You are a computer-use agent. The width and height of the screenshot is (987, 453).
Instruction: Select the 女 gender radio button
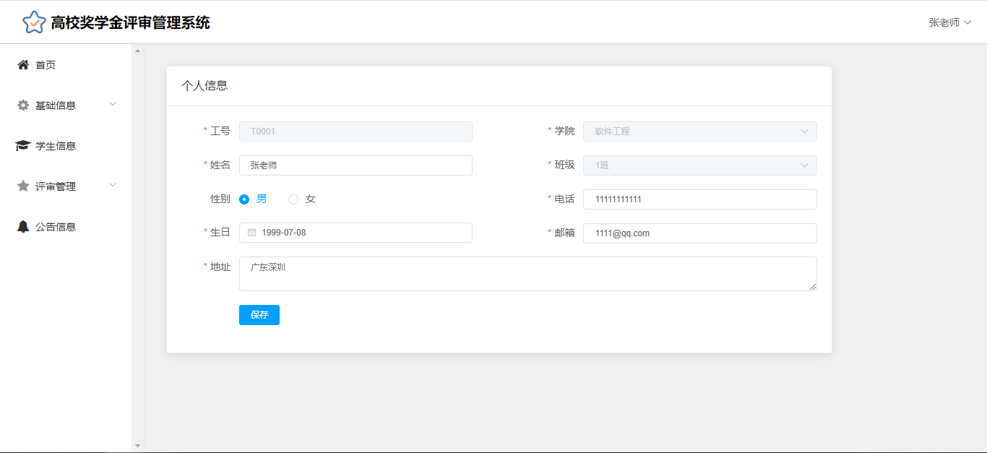pos(293,199)
